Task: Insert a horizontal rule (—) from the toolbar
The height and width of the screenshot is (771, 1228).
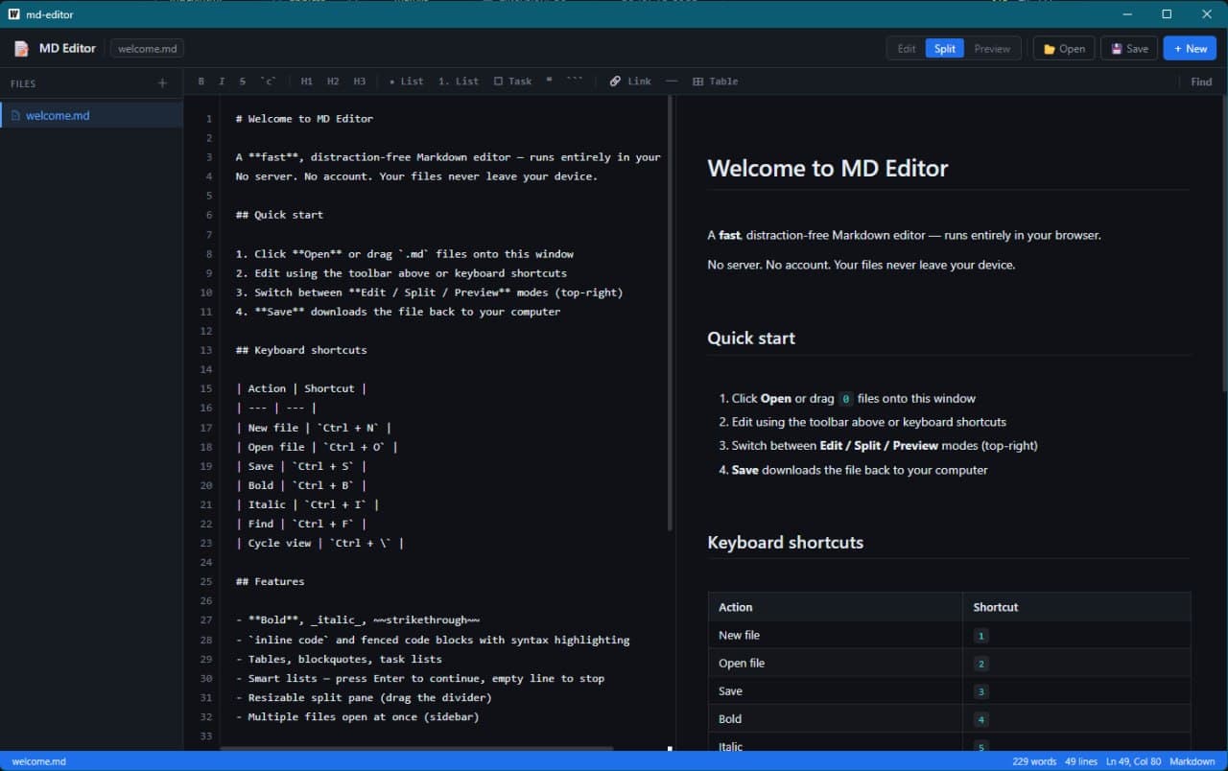Action: coord(672,82)
